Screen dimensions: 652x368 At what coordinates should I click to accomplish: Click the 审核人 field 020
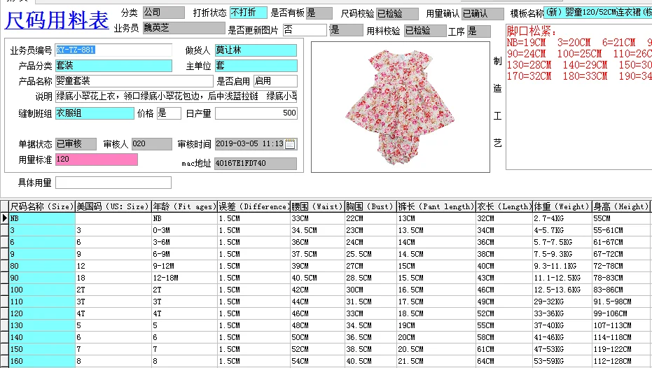[x=151, y=144]
